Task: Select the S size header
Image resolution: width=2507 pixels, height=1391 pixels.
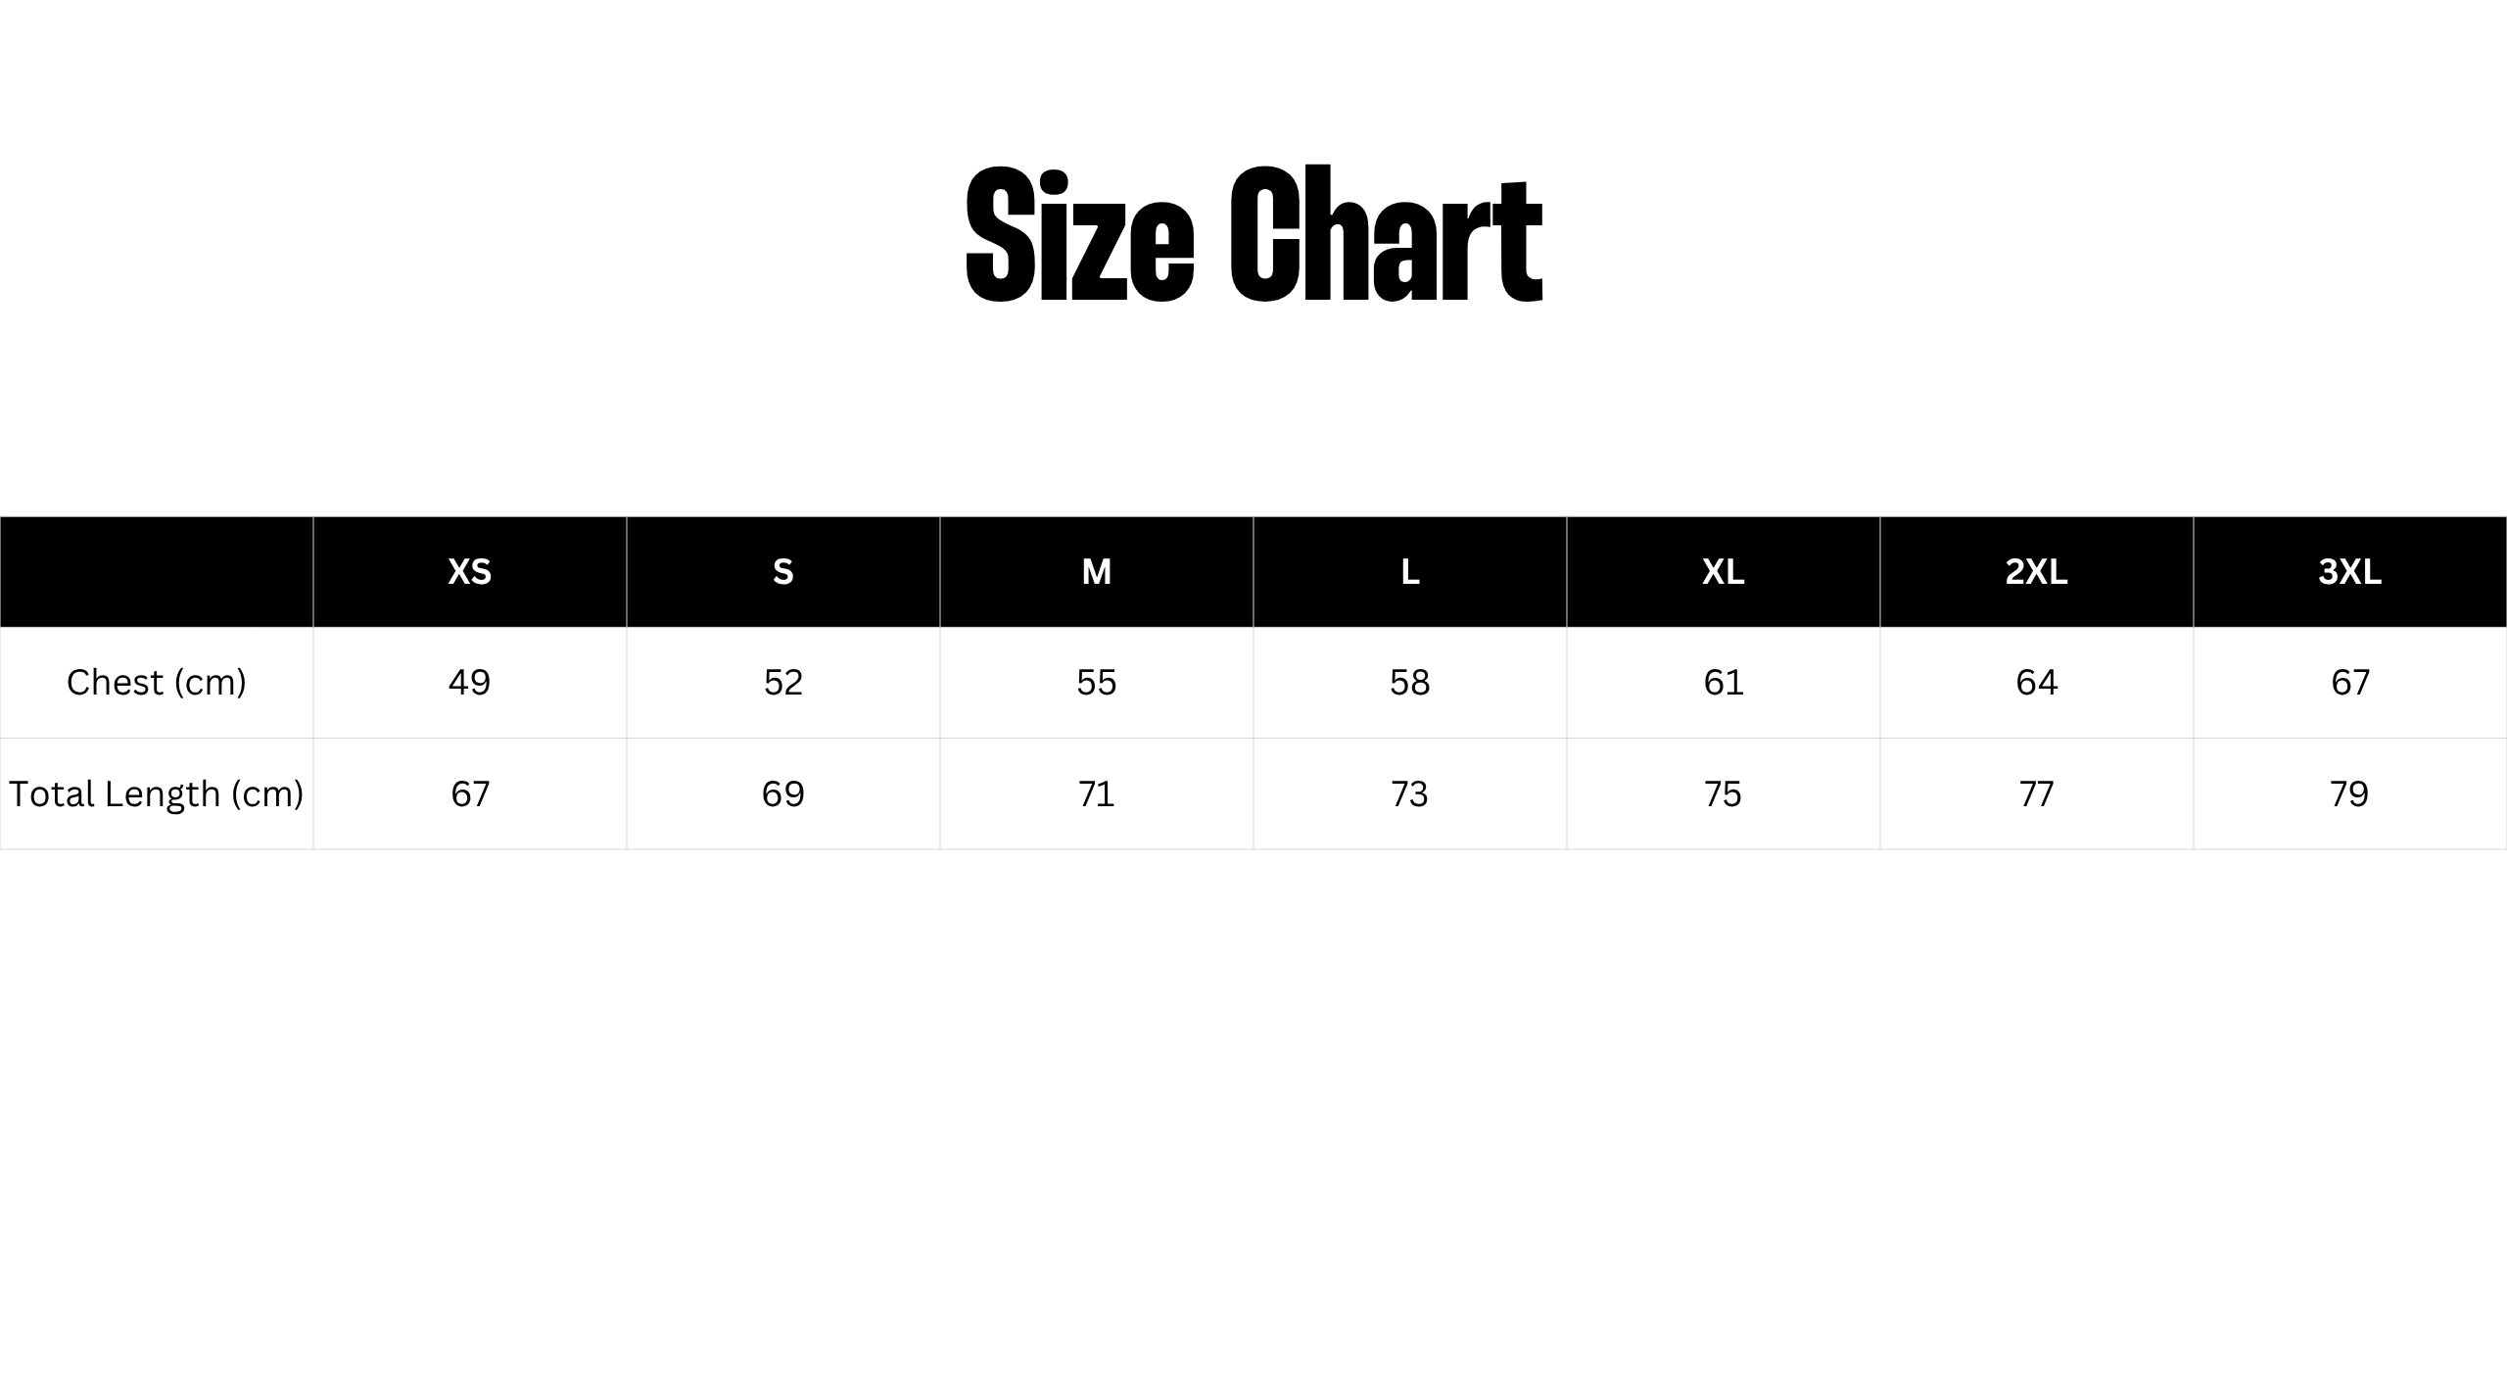Action: pos(783,572)
